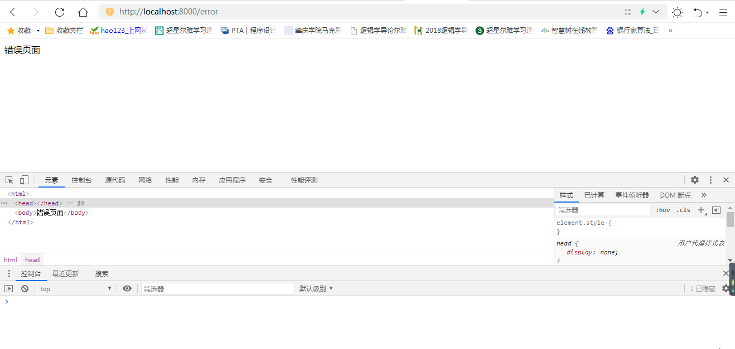
Task: Click the ellipsis actions beside head node
Action: pyautogui.click(x=4, y=203)
